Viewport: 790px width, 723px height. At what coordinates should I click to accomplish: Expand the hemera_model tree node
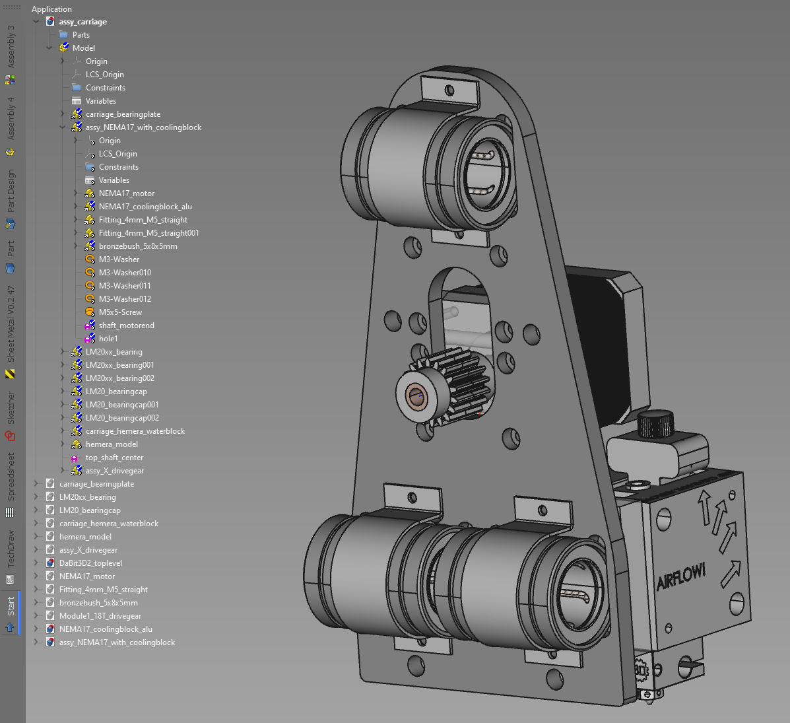coord(63,444)
